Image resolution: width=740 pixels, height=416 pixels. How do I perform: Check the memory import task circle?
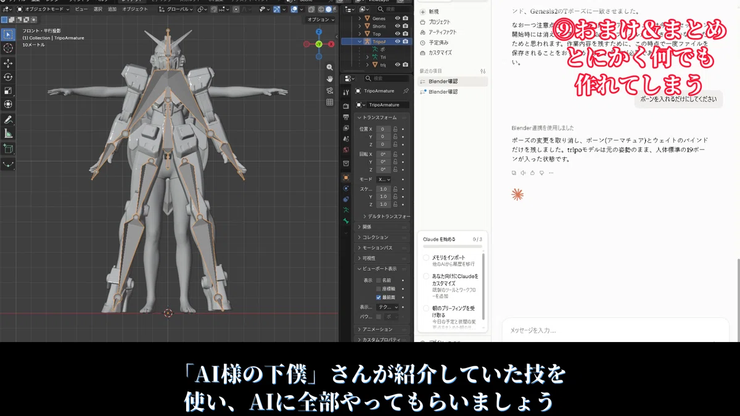click(426, 258)
